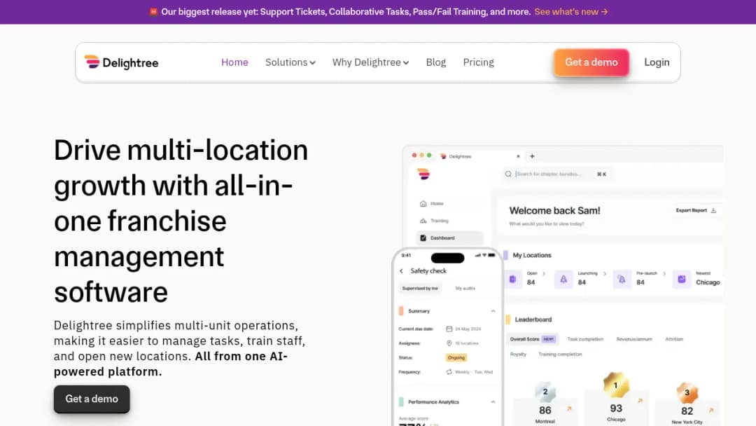Click the Welcome back Sam! heading
This screenshot has height=426, width=756.
click(554, 211)
